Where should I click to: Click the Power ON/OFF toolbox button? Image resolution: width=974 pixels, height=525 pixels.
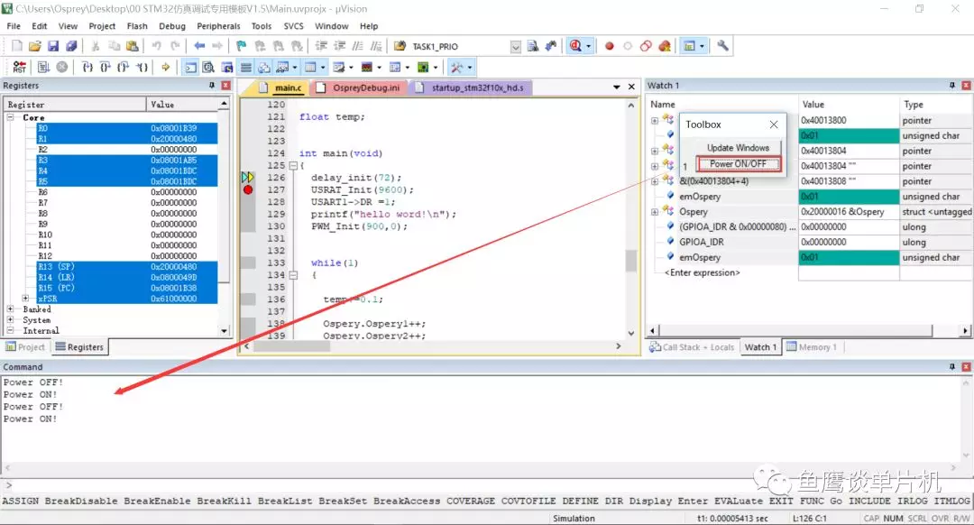[738, 163]
